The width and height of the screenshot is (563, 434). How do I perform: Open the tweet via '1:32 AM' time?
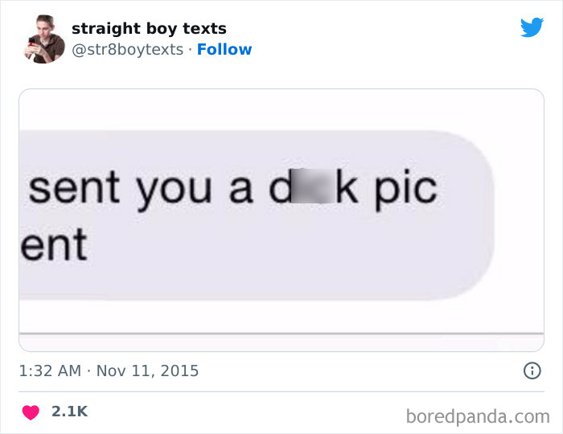50,371
